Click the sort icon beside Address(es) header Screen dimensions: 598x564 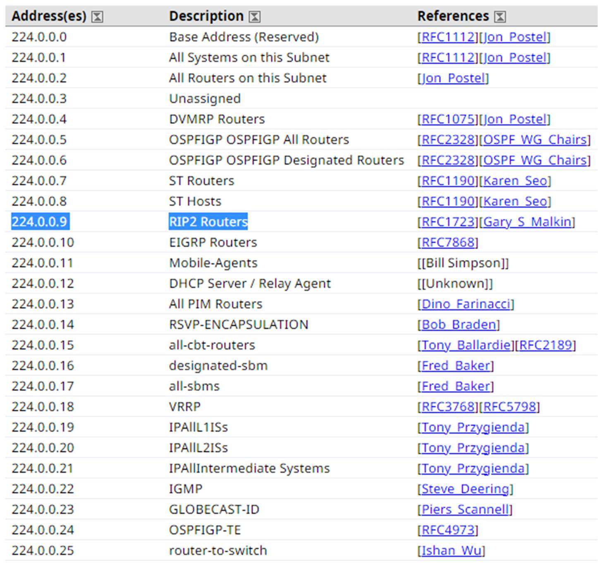pyautogui.click(x=97, y=17)
